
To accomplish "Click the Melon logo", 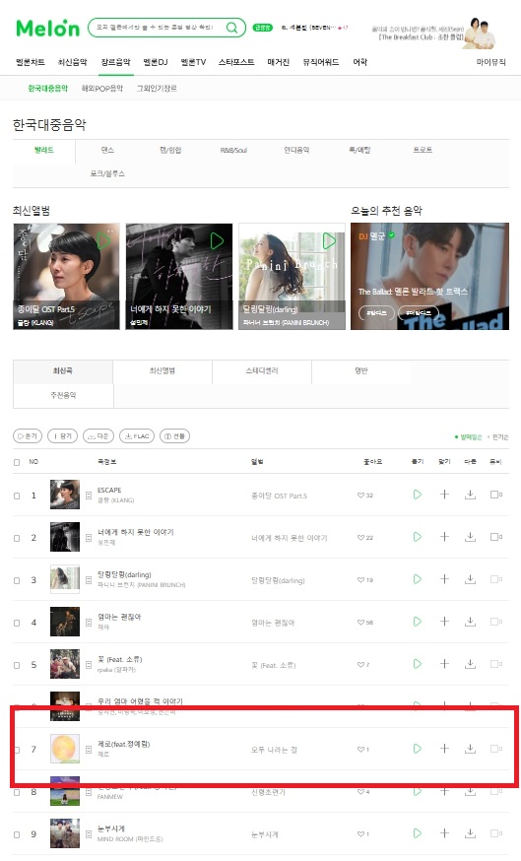I will click(x=48, y=28).
